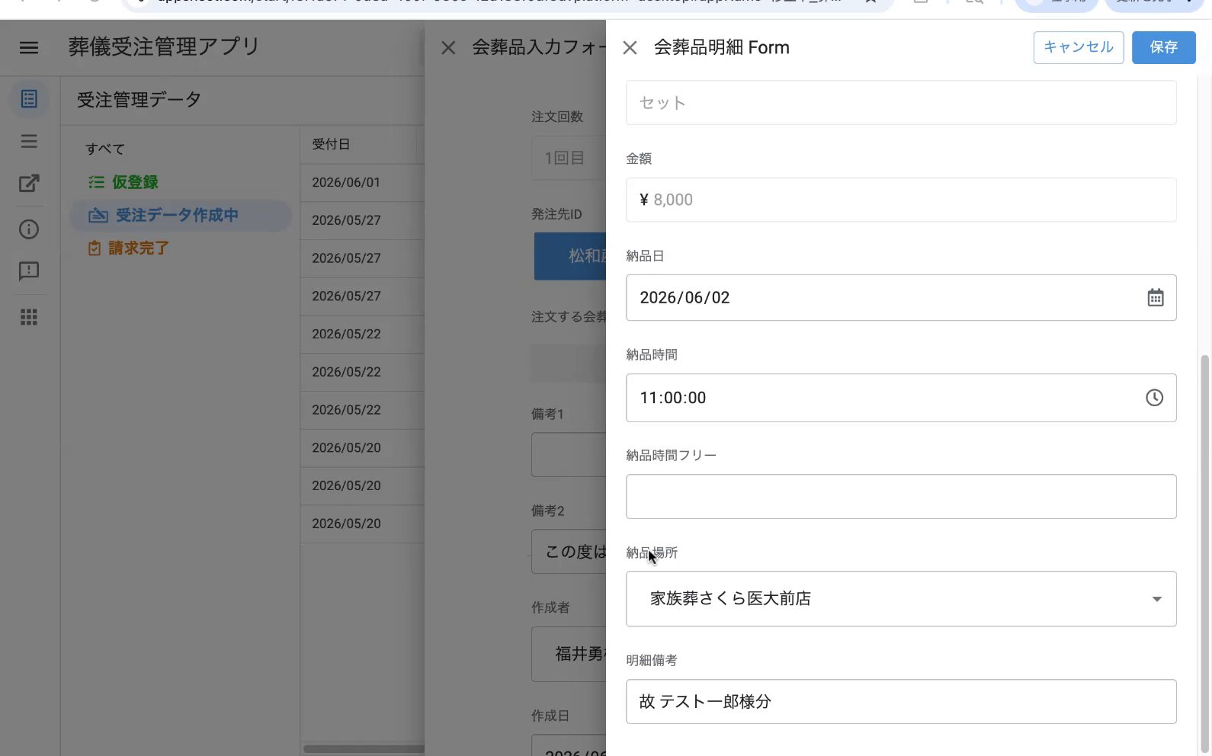Image resolution: width=1212 pixels, height=756 pixels.
Task: Click the 納品日 date field
Action: (x=901, y=297)
